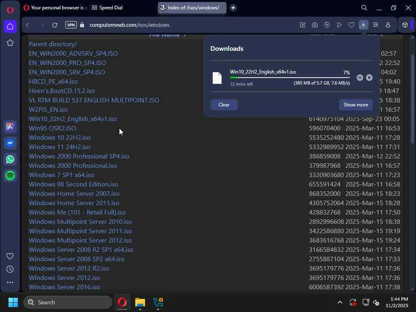Viewport: 416px width, 312px height.
Task: Open sidebar three-dots setup menu
Action: point(10,282)
